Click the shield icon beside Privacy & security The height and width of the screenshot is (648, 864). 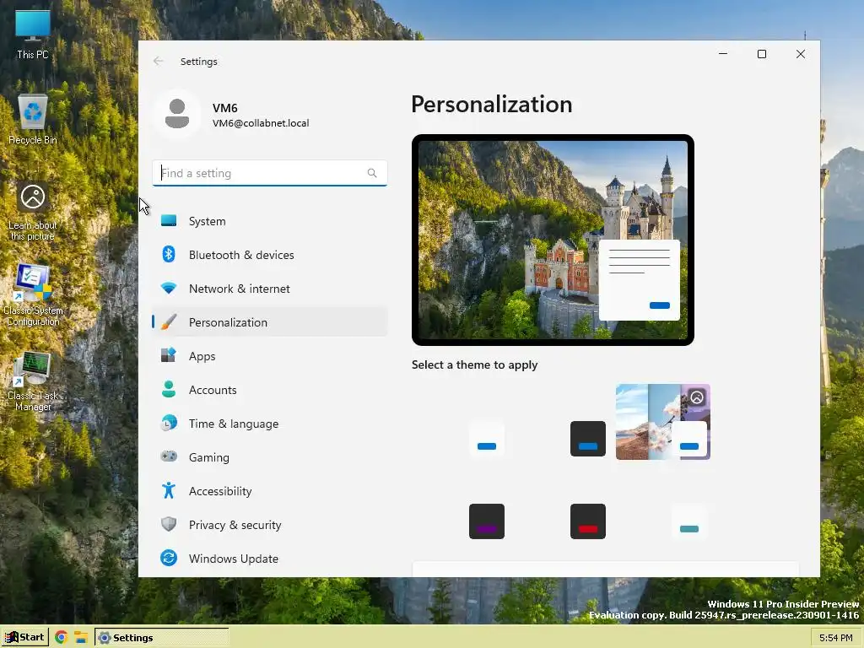point(169,524)
